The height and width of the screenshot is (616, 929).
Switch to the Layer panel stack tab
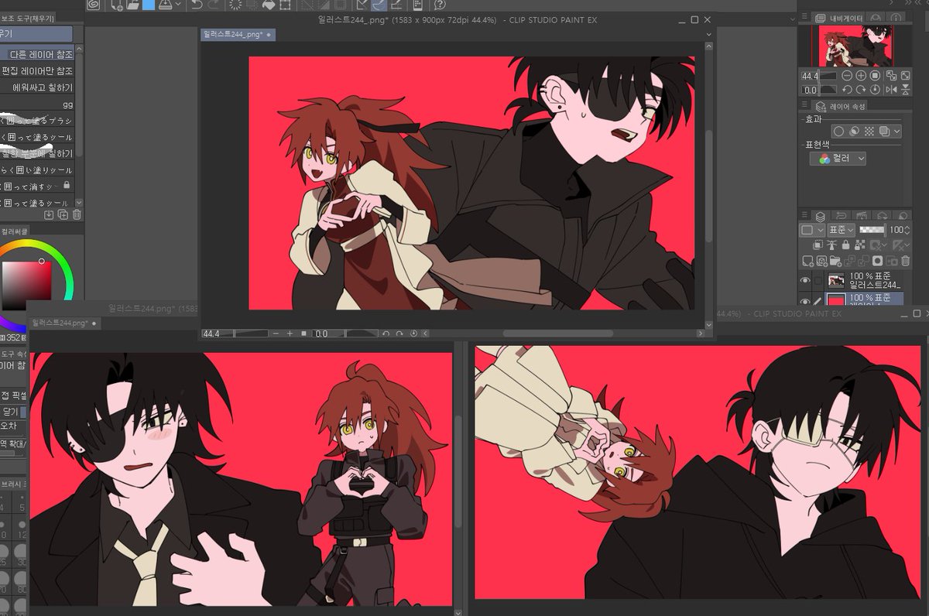click(821, 217)
